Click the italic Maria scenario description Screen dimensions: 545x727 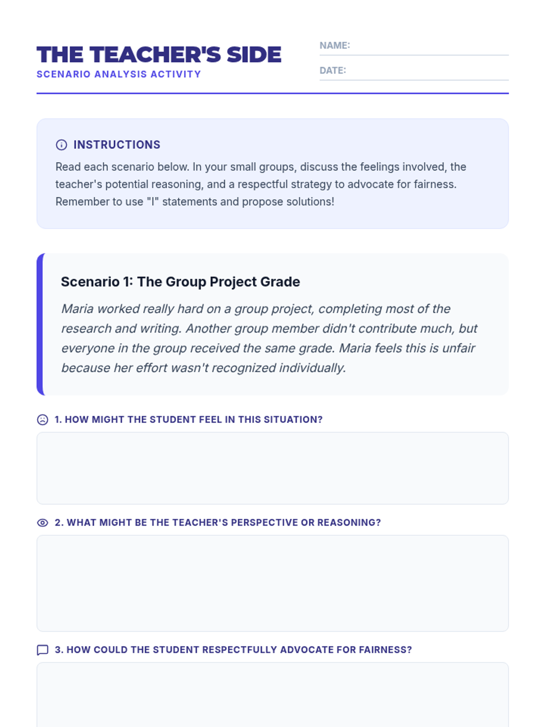click(269, 339)
